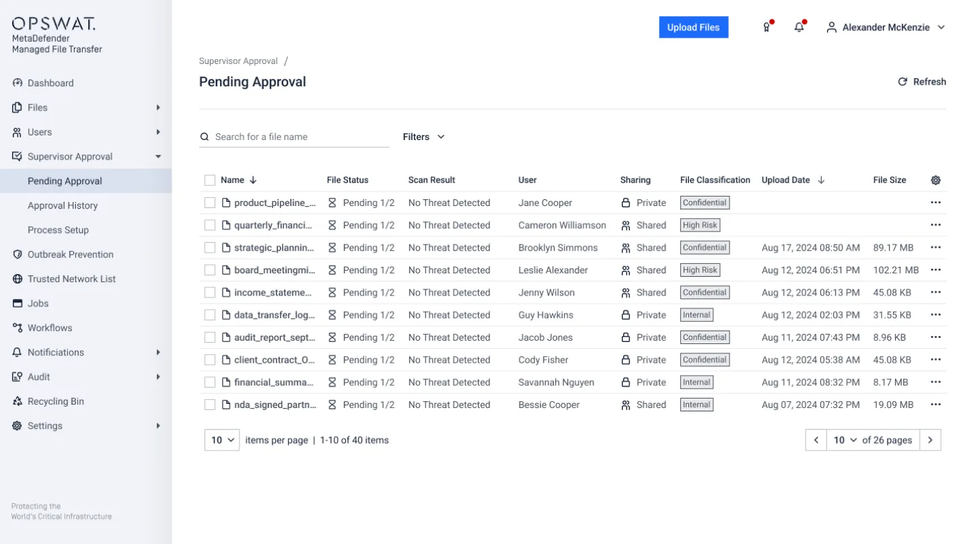Tick the checkbox for audit_report_sept file
The width and height of the screenshot is (969, 544).
(210, 337)
